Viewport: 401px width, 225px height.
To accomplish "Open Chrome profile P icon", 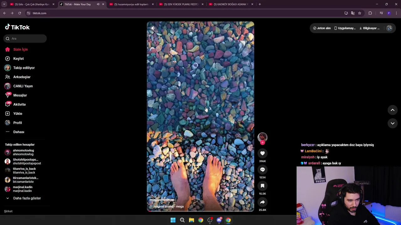I will coord(389,13).
